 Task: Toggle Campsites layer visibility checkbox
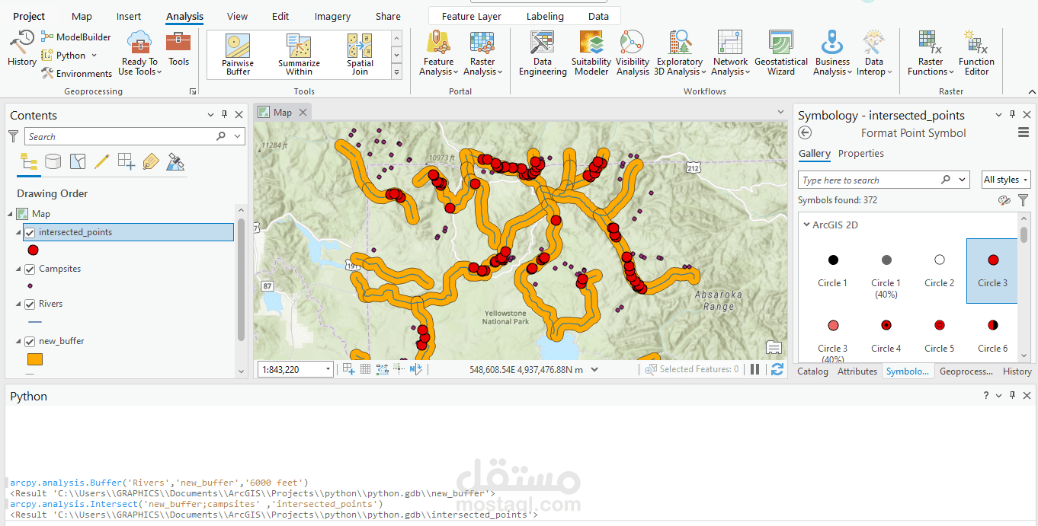(x=30, y=269)
